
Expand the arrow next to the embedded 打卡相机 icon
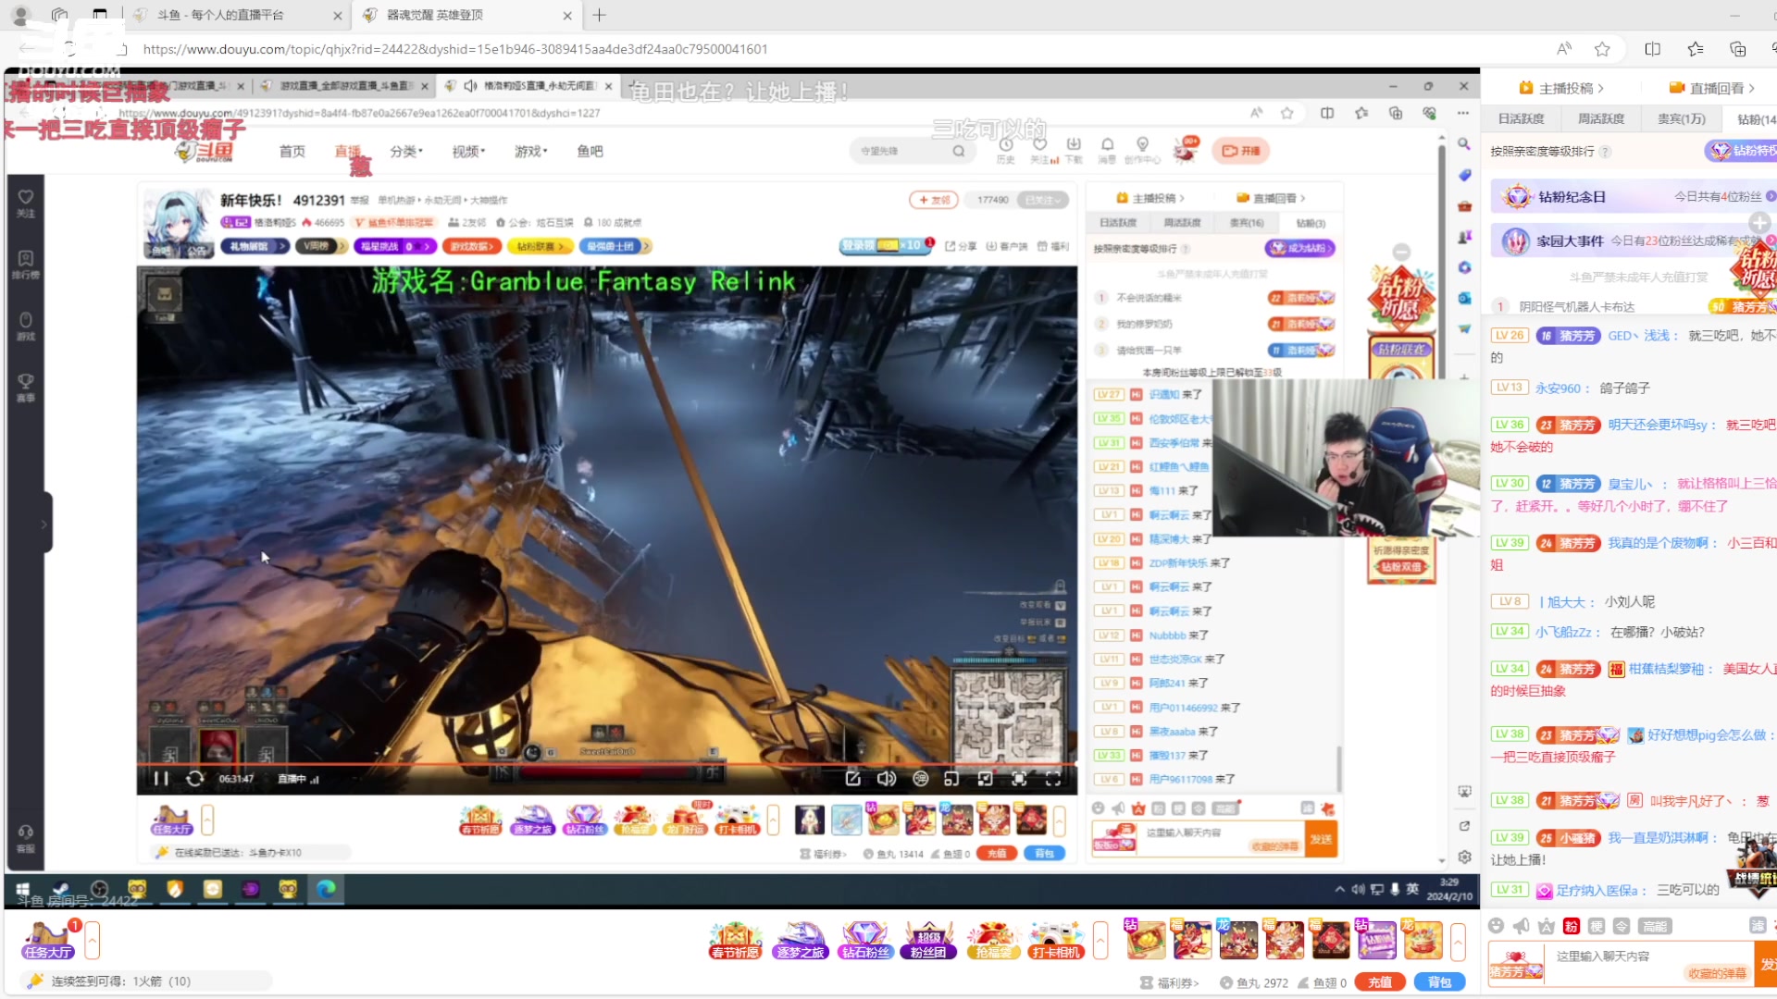coord(773,820)
